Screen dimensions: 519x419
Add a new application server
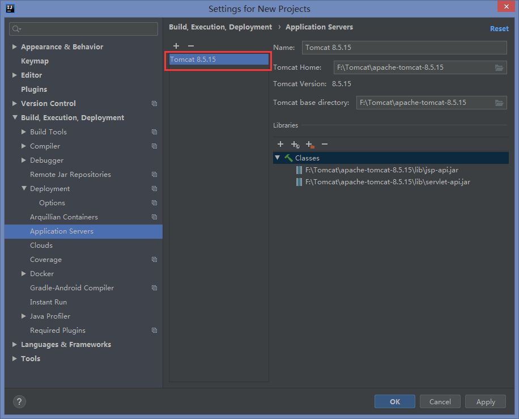click(176, 46)
